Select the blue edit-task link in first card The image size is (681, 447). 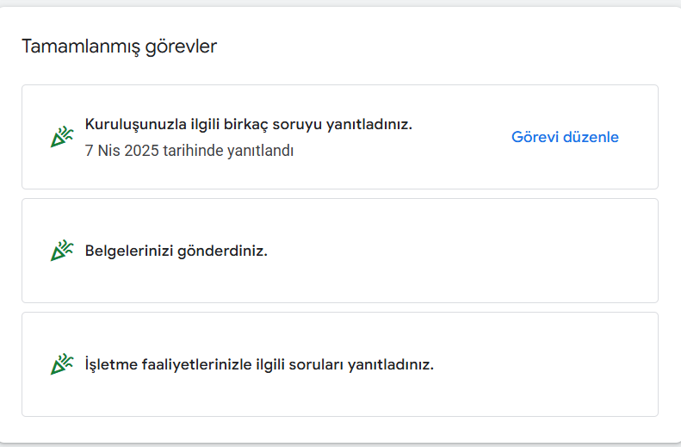(x=565, y=137)
